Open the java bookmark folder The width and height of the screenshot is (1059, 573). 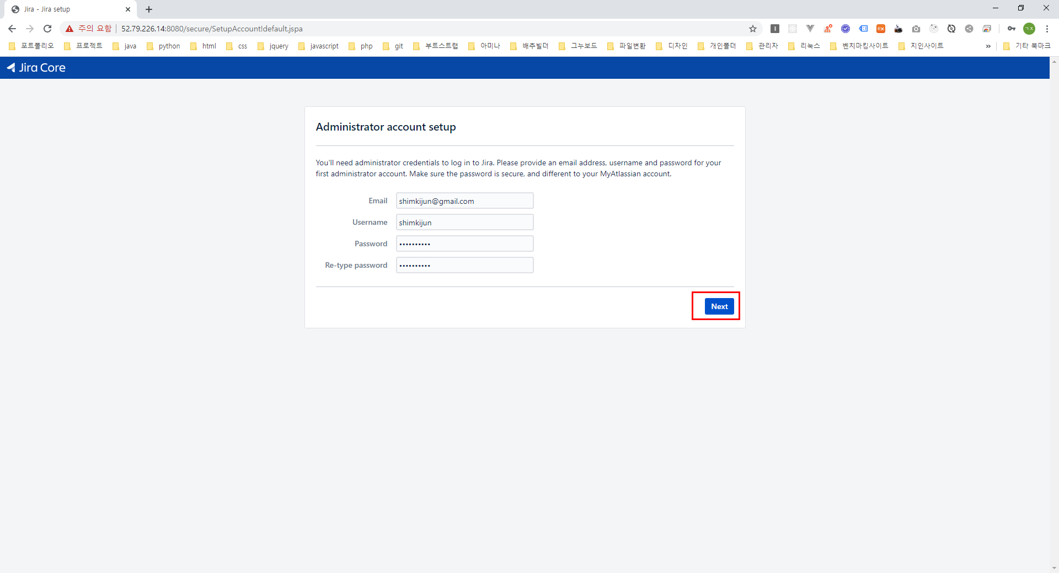click(x=125, y=46)
